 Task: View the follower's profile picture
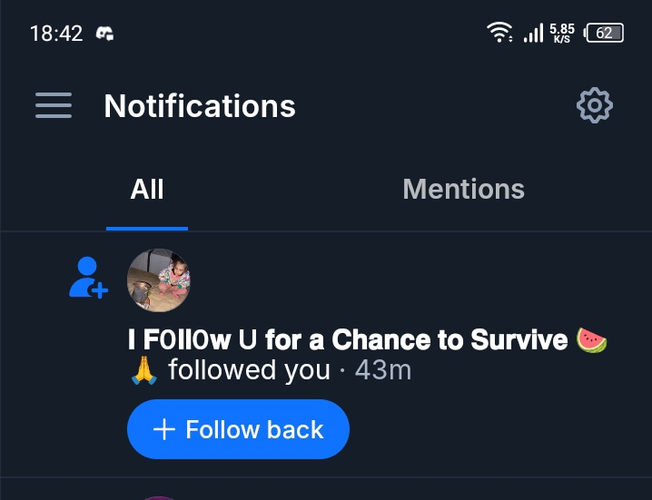click(159, 280)
